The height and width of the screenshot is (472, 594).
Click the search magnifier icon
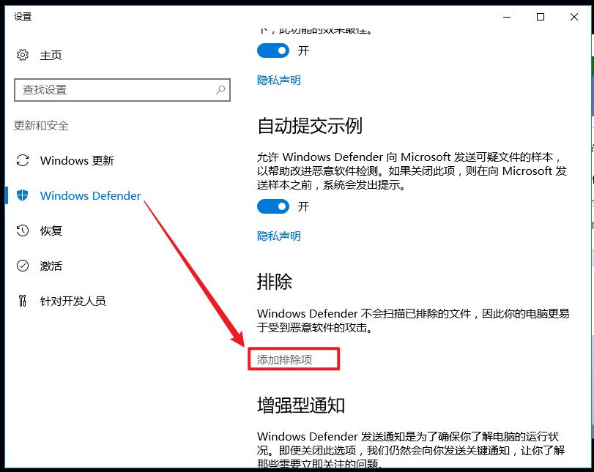pyautogui.click(x=220, y=90)
